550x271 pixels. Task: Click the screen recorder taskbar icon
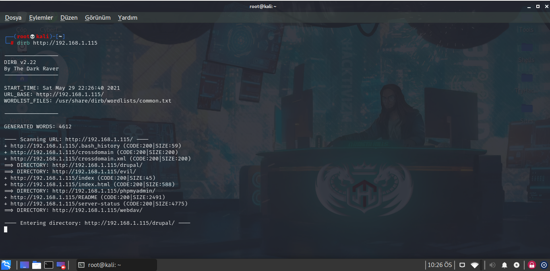61,265
